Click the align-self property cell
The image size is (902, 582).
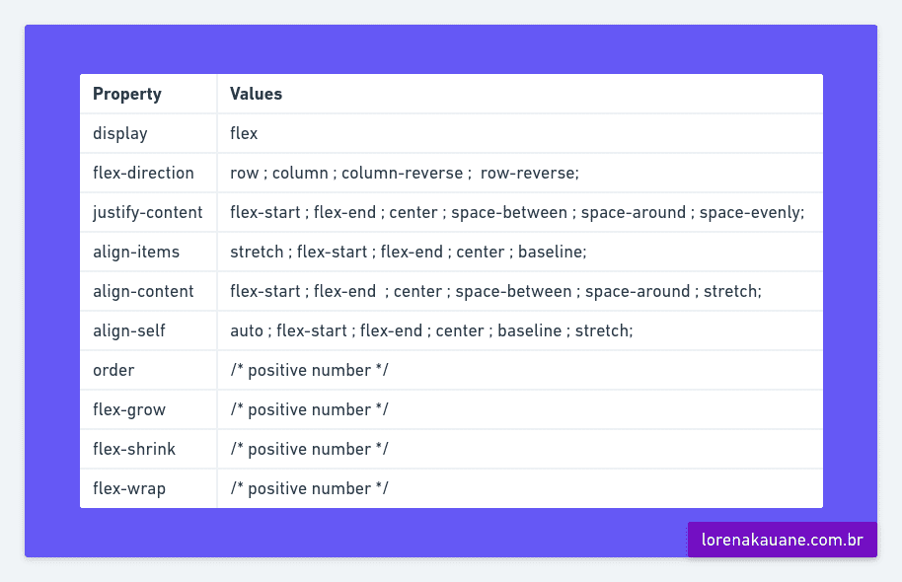(129, 330)
